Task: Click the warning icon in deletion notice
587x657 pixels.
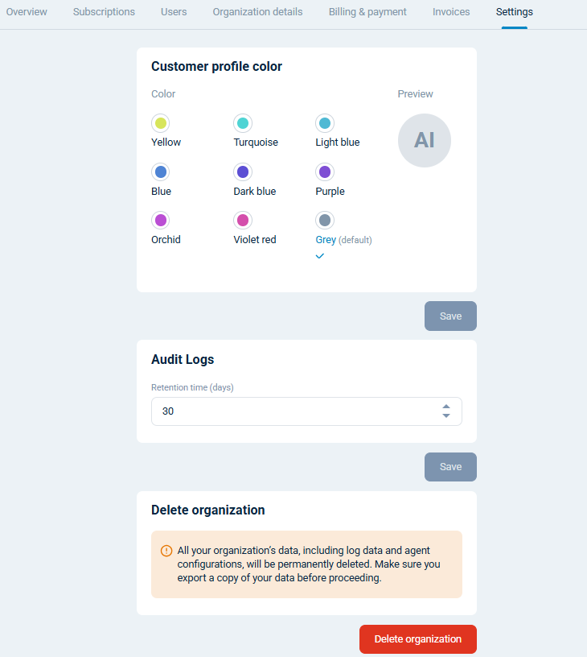Action: click(166, 551)
